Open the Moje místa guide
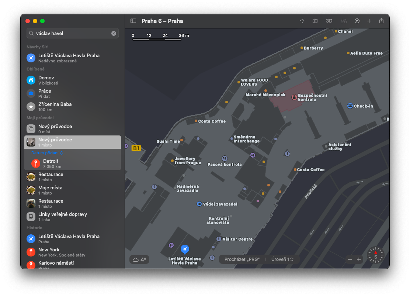This screenshot has width=410, height=296. (72, 190)
